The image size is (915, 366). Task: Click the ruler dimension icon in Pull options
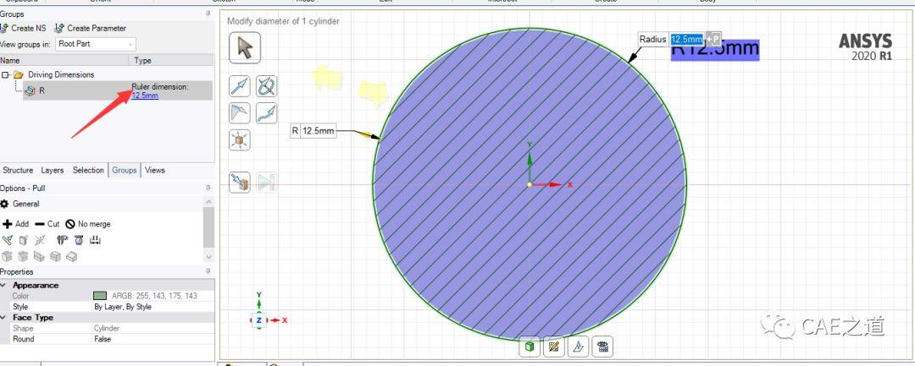click(96, 240)
